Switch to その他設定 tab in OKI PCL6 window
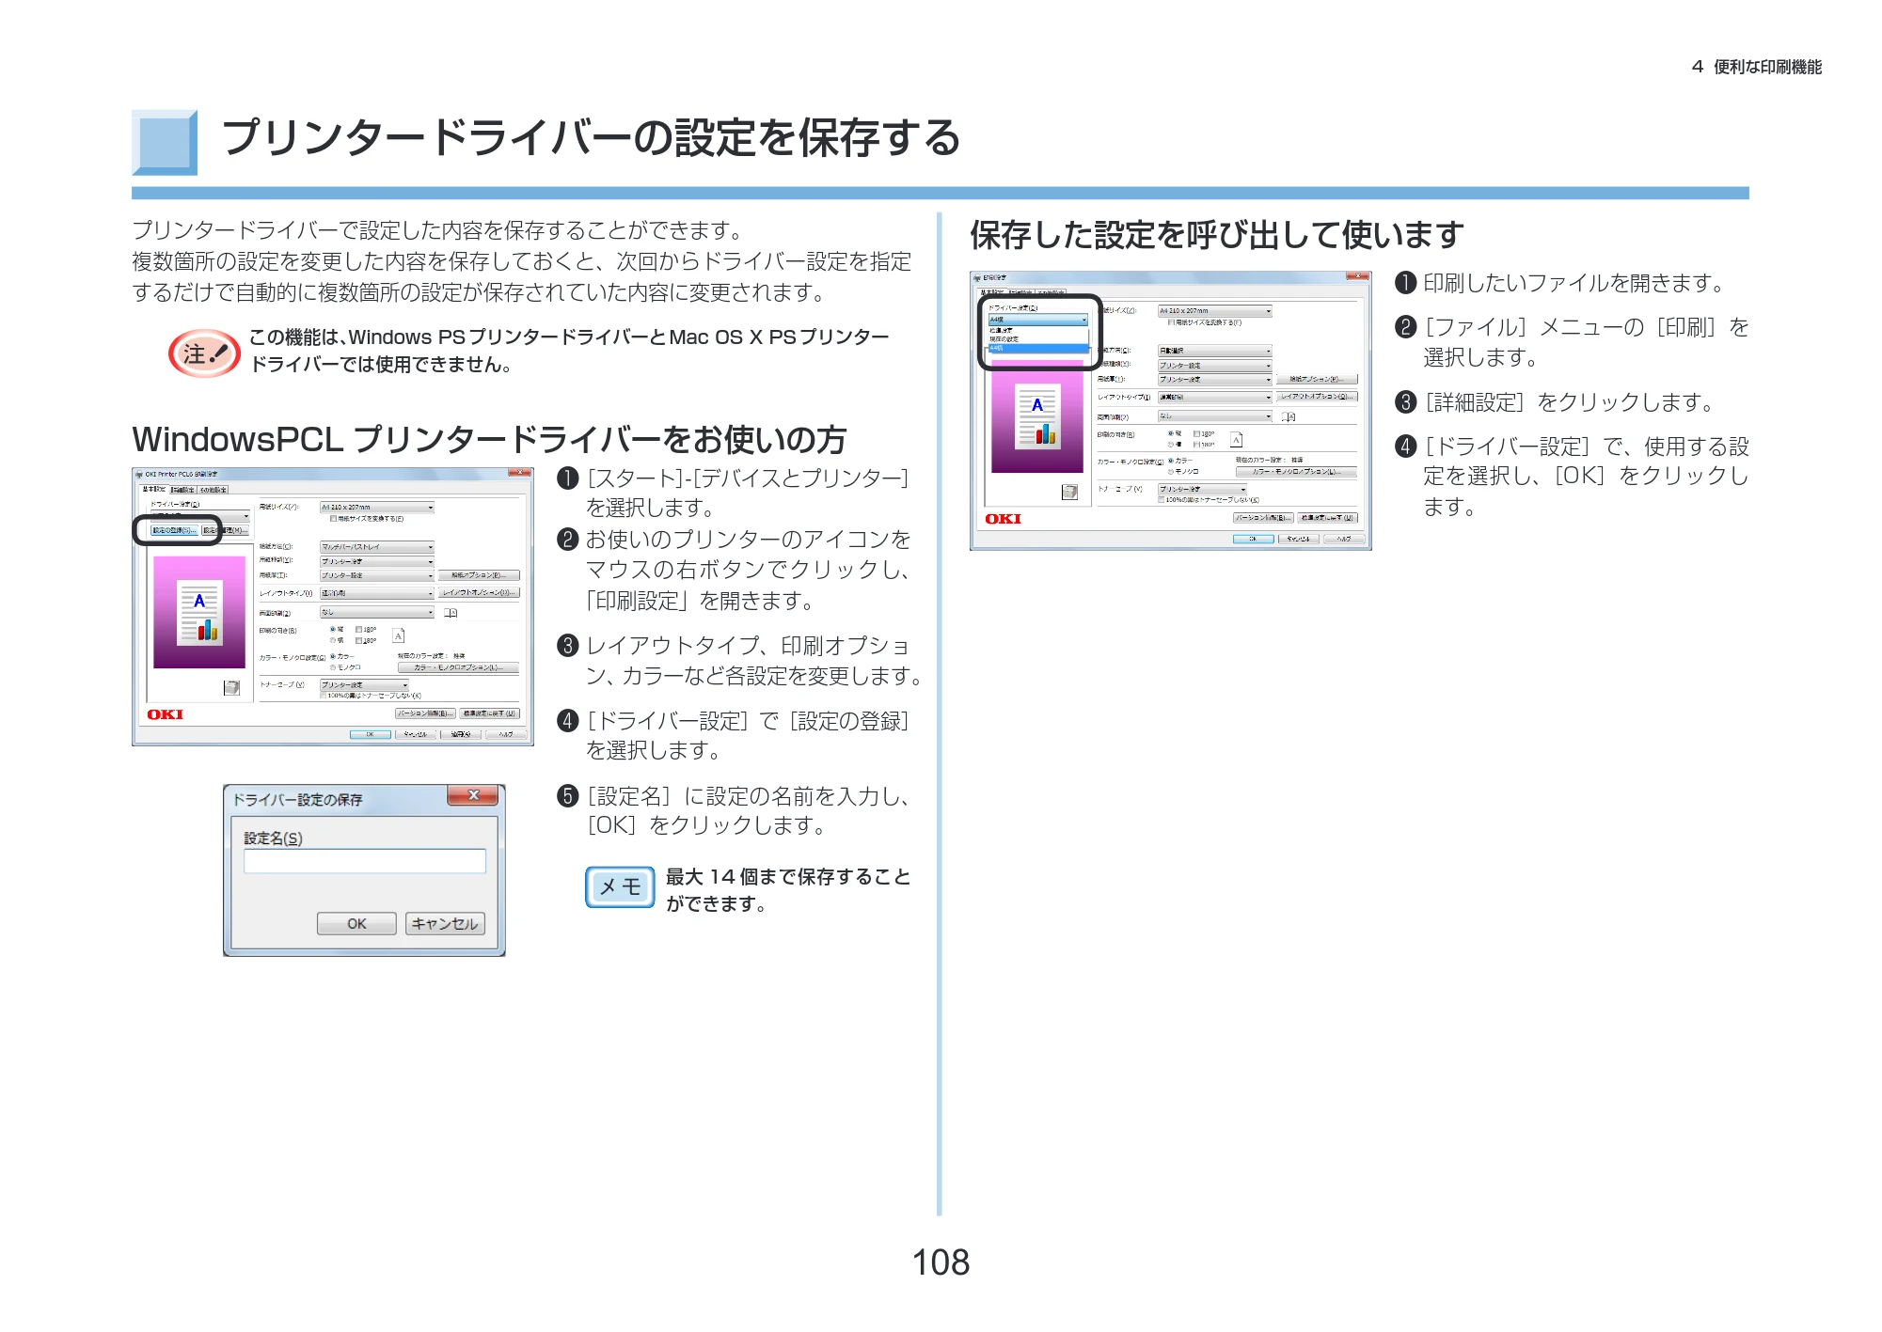 pyautogui.click(x=213, y=490)
